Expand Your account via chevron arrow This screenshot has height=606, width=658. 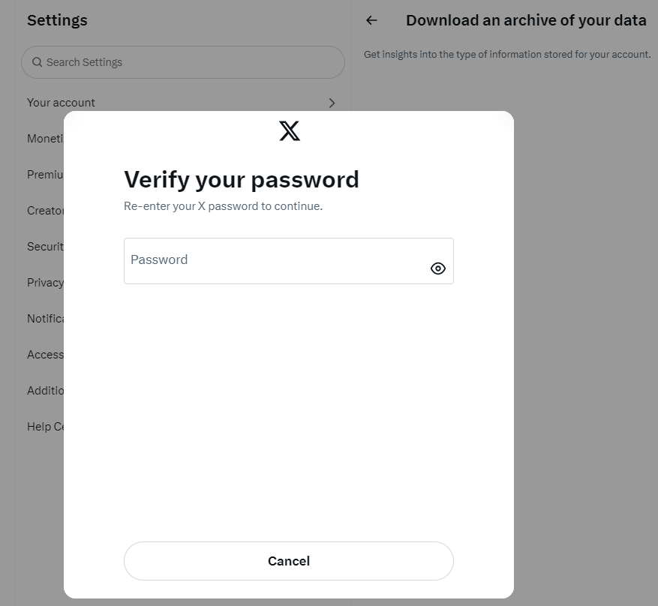click(x=332, y=103)
